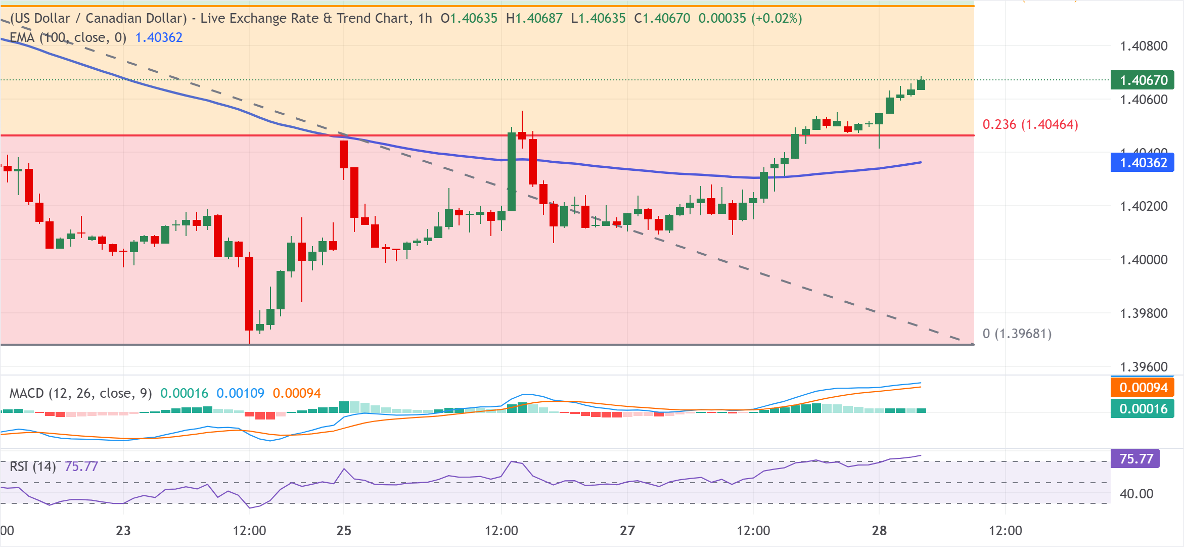Click the 1.39600 price axis label
The image size is (1184, 560).
point(1144,367)
